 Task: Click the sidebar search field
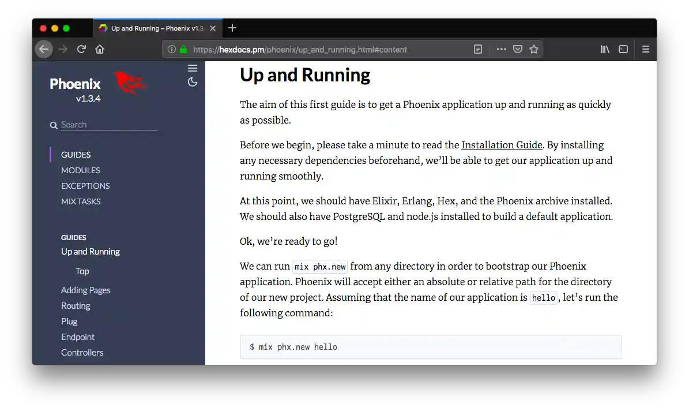[107, 124]
